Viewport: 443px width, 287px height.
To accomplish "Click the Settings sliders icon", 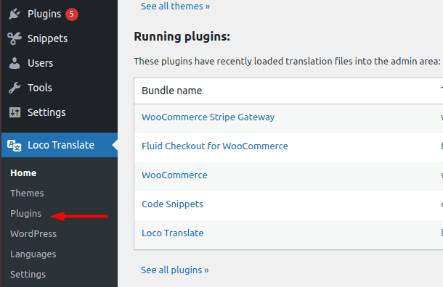I will (15, 112).
